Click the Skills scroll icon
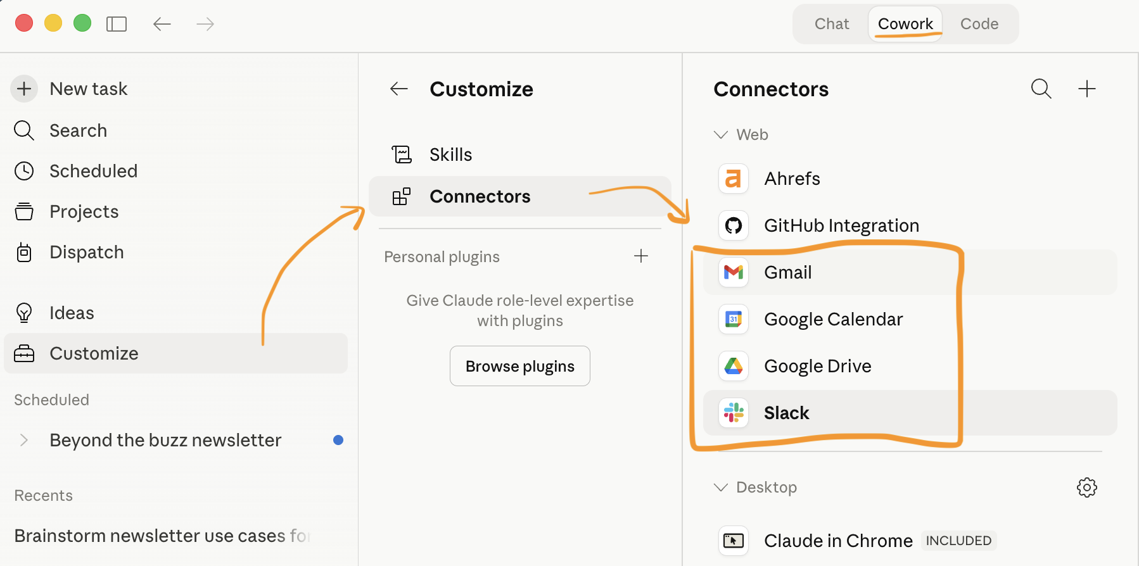This screenshot has height=566, width=1139. click(402, 154)
